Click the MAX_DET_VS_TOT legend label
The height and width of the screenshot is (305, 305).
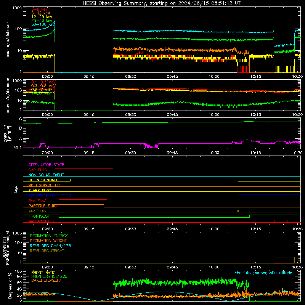pyautogui.click(x=47, y=280)
